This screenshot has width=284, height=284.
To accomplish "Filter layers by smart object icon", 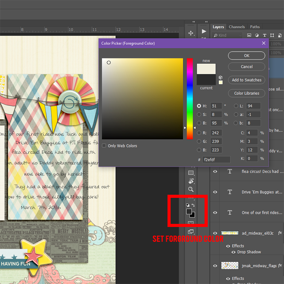I will pos(280,35).
